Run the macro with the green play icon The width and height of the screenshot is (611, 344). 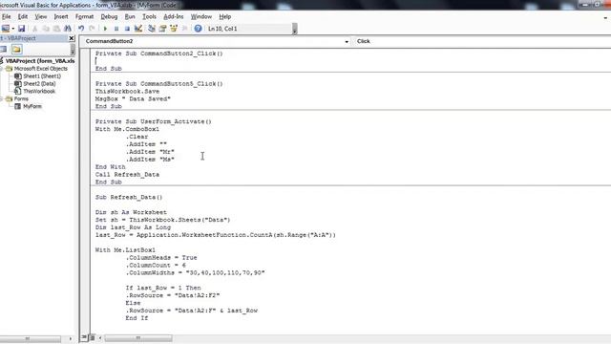(x=105, y=29)
